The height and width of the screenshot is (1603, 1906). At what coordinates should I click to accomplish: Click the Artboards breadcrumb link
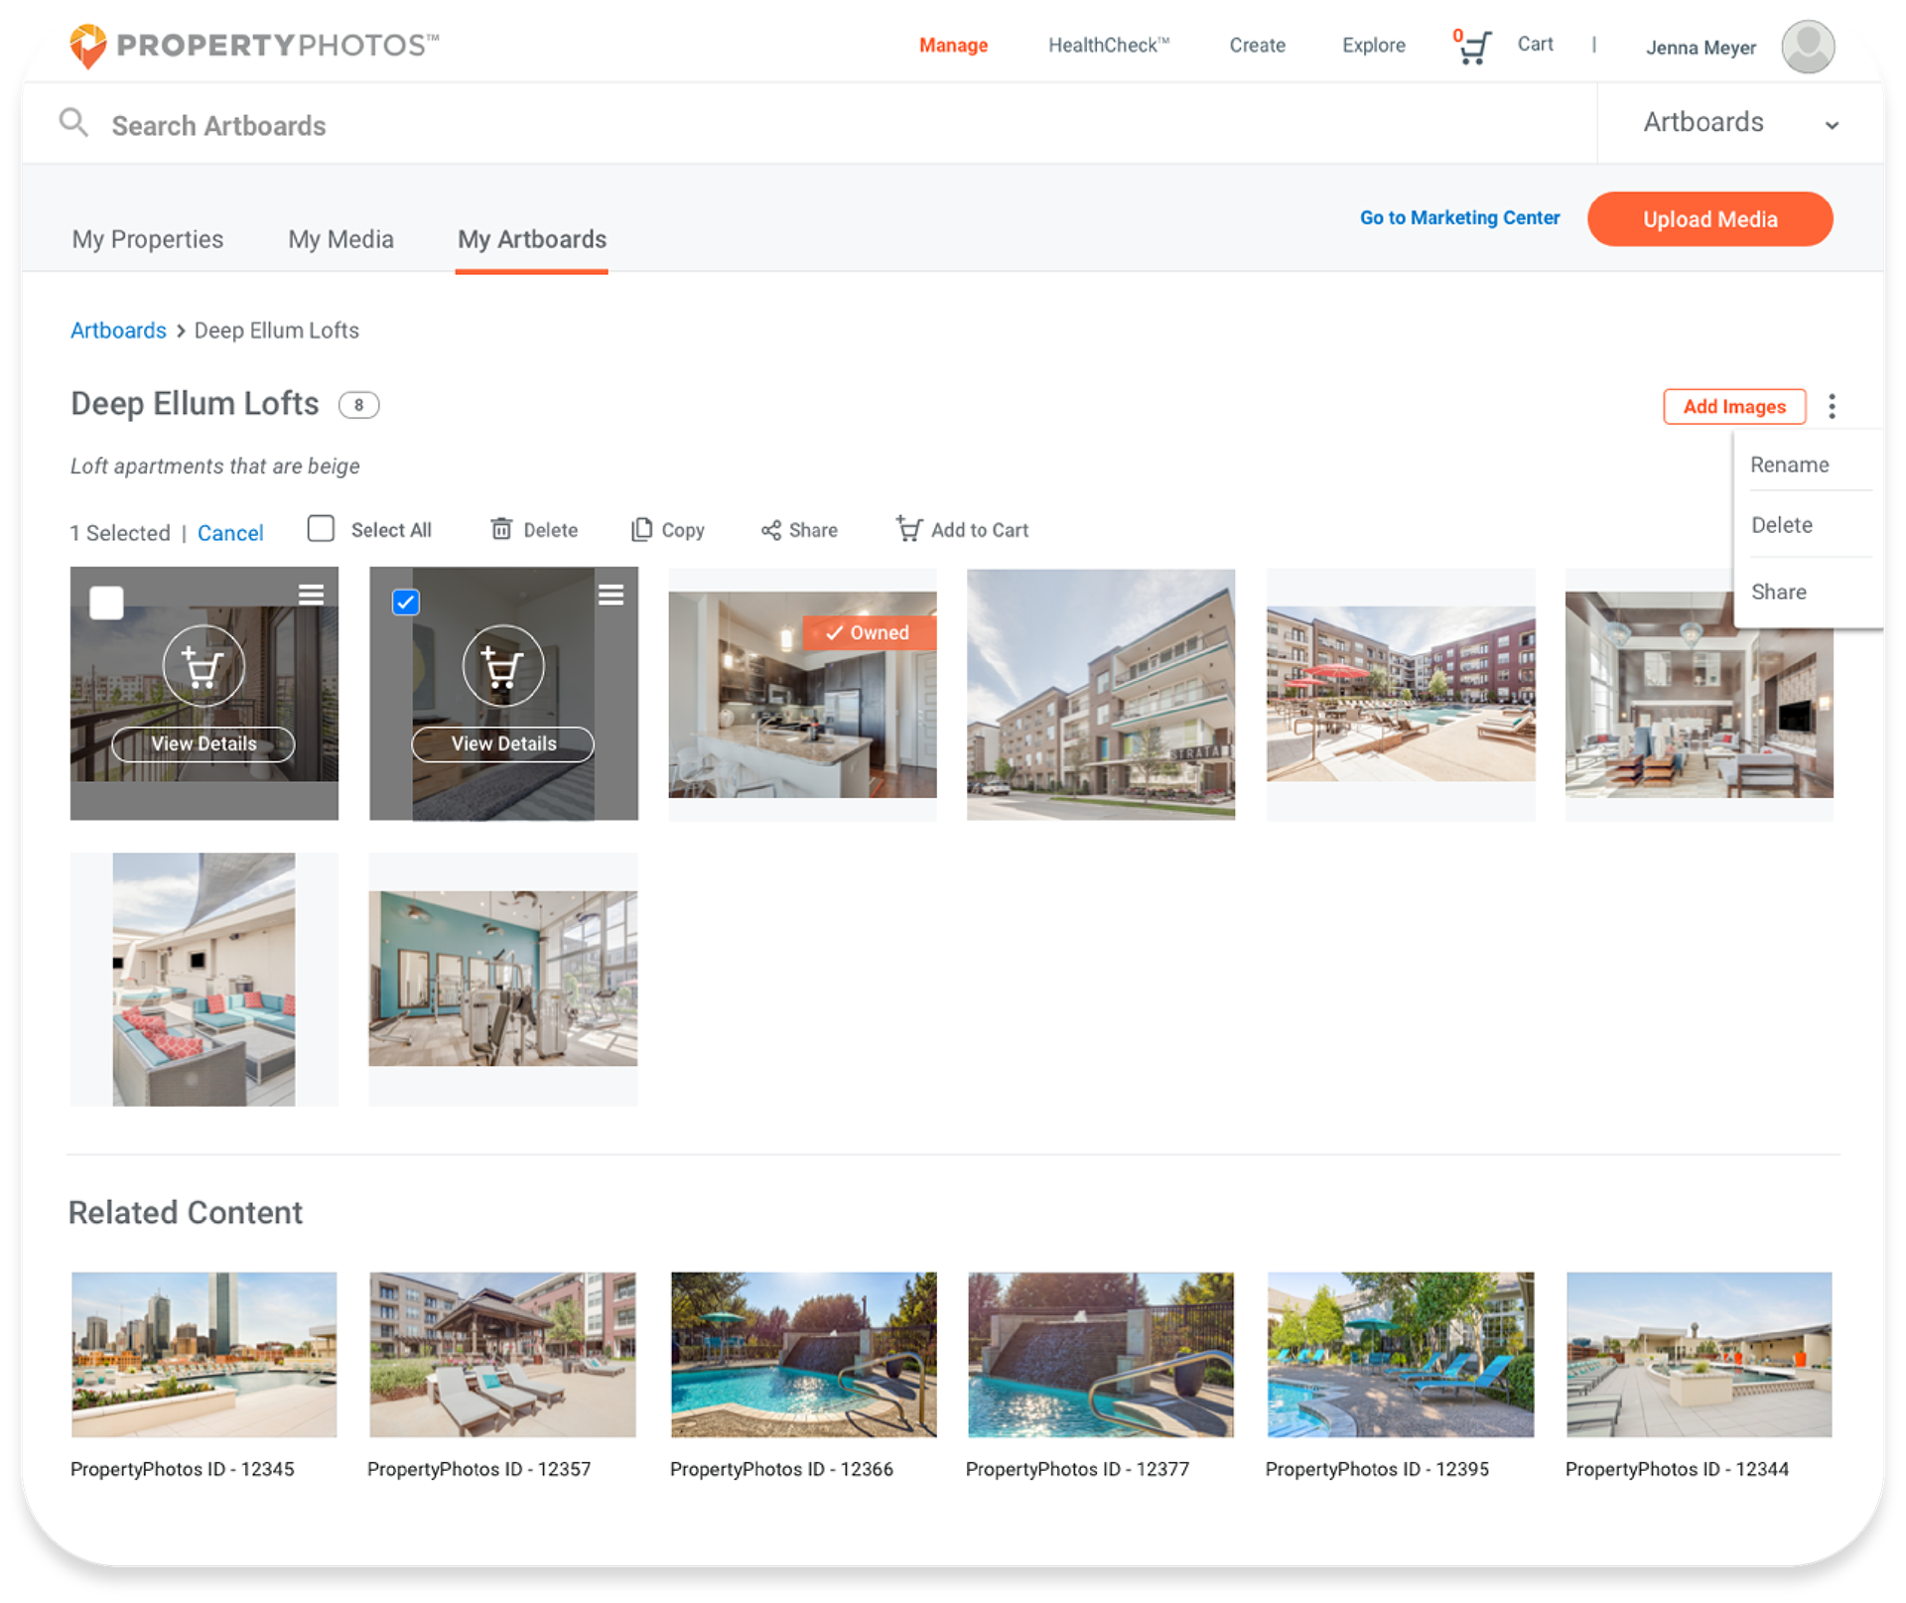point(118,331)
